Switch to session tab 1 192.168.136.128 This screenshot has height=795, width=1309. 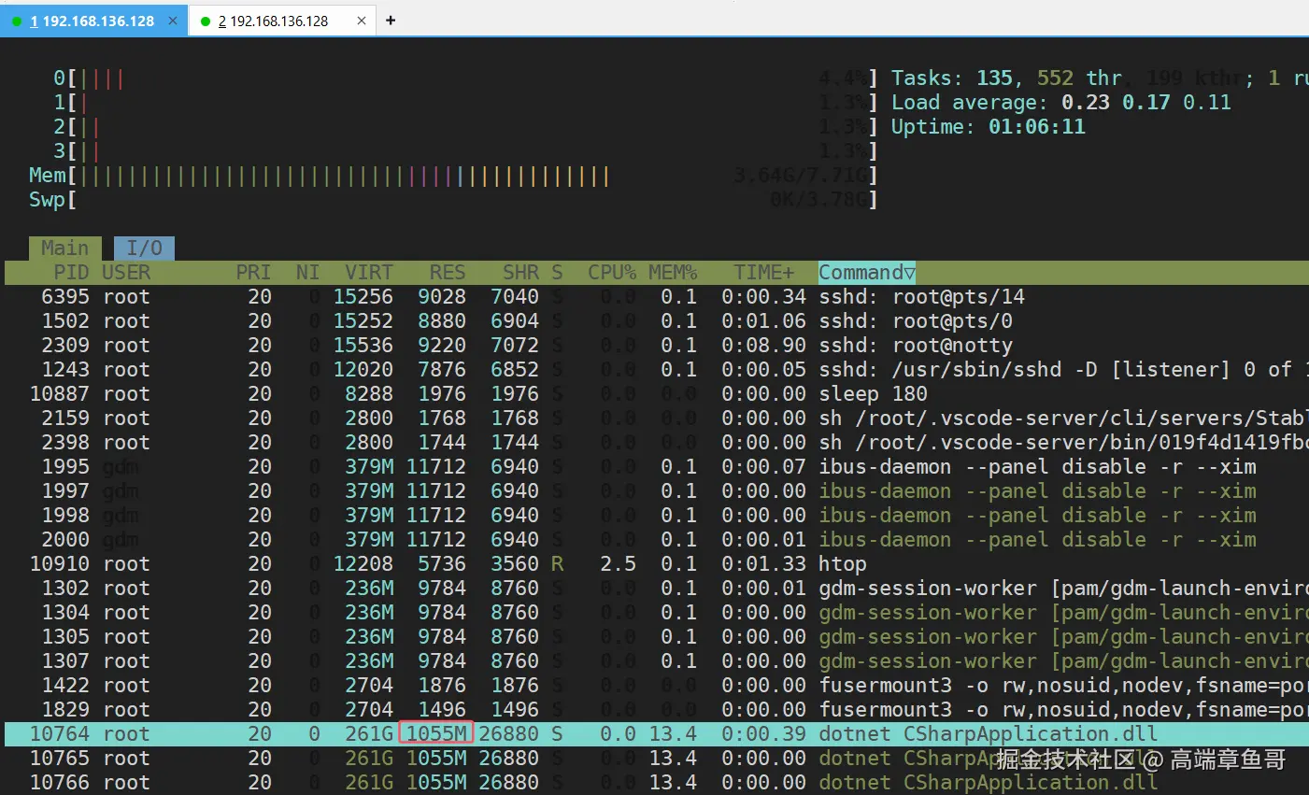pos(93,21)
